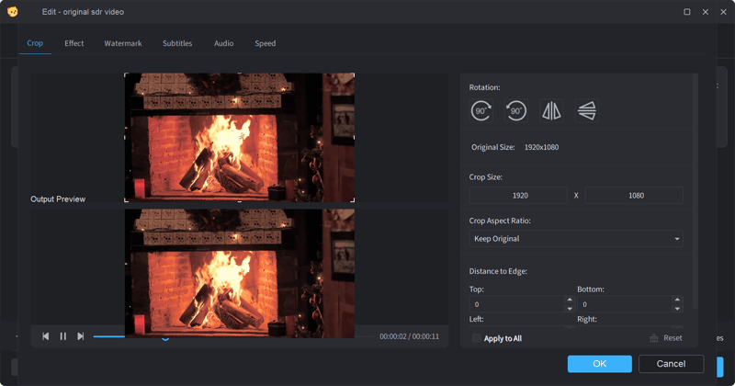Open the Watermark tab
Image resolution: width=735 pixels, height=386 pixels.
123,43
